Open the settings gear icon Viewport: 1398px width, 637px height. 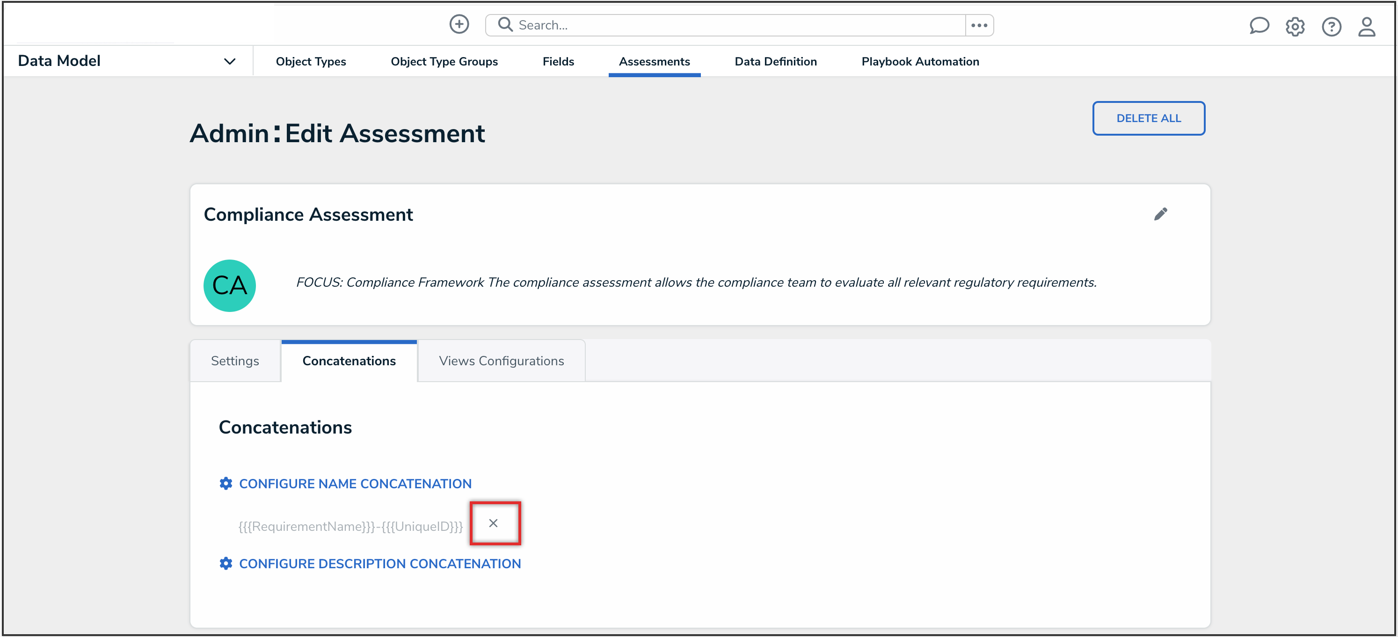click(x=1295, y=26)
